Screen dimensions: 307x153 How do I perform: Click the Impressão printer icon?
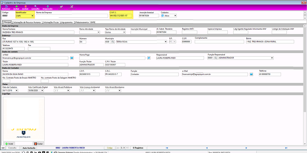[x=47, y=6]
